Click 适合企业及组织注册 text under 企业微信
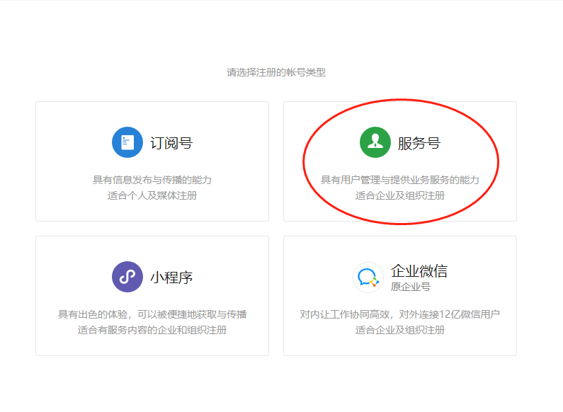This screenshot has height=412, width=563. tap(400, 330)
